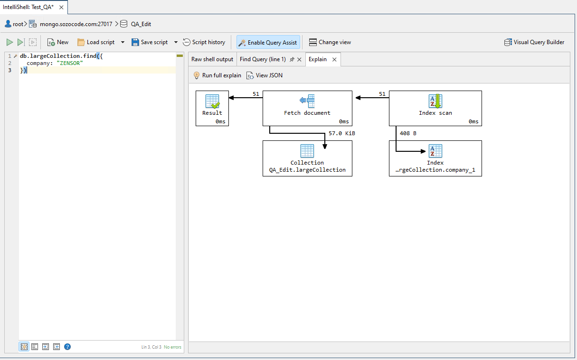The width and height of the screenshot is (577, 360).
Task: Close the Explain tab
Action: pos(334,60)
